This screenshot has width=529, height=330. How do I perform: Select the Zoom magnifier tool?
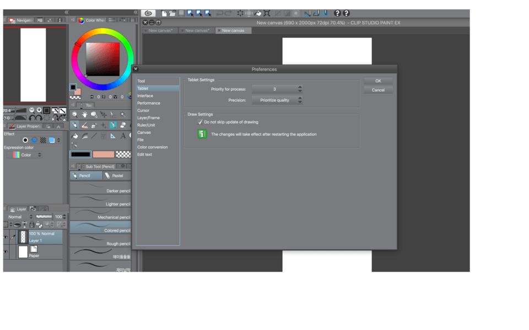[x=75, y=114]
